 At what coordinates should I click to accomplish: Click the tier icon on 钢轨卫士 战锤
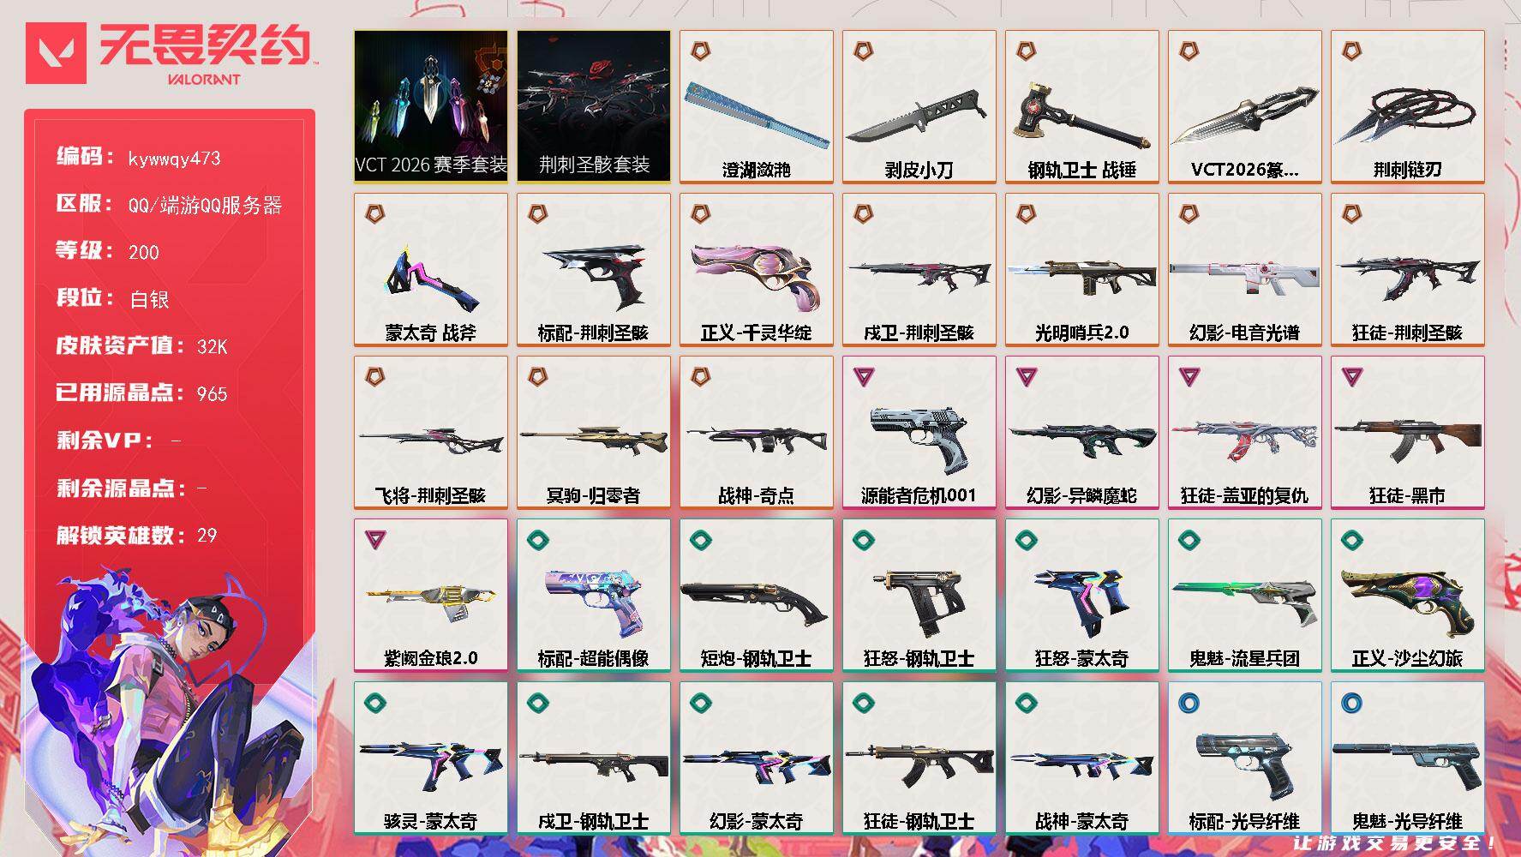(1026, 51)
